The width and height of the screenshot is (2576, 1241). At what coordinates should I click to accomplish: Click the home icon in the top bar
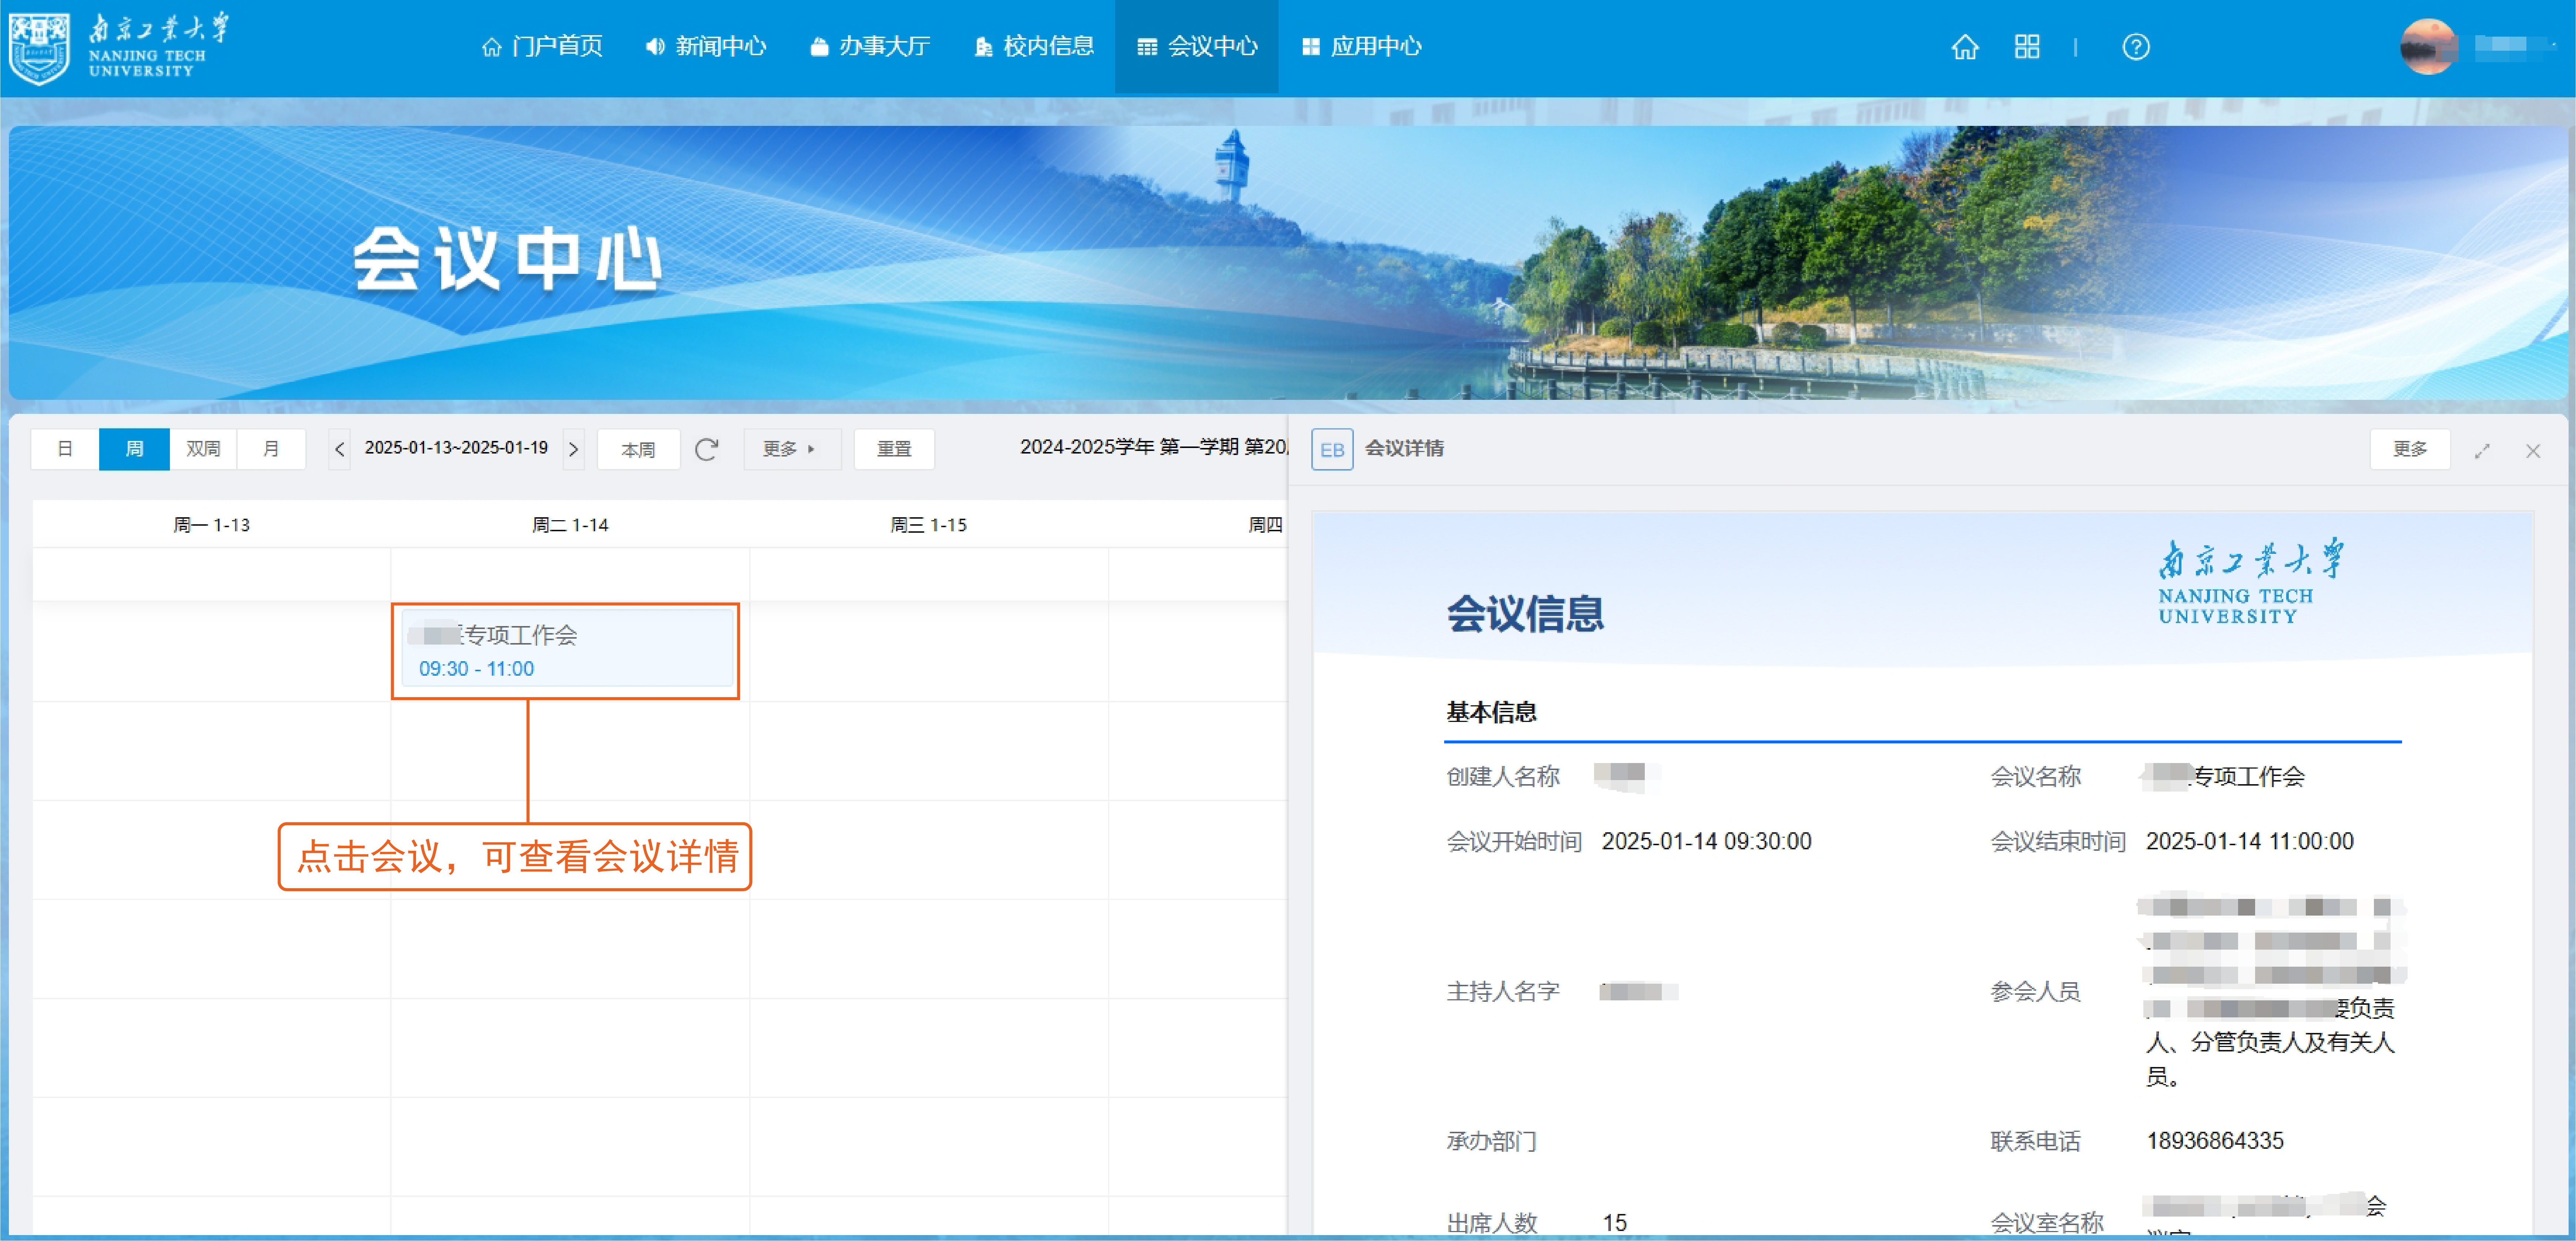point(1965,47)
